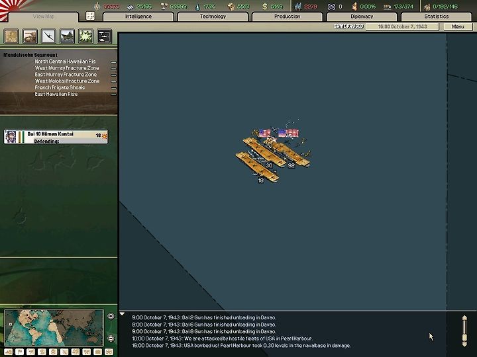Go to West Murray Fracture Zone
The width and height of the screenshot is (477, 357).
67,68
